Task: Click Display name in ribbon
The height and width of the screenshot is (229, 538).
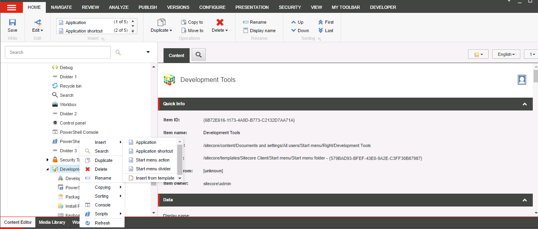Action: [260, 31]
